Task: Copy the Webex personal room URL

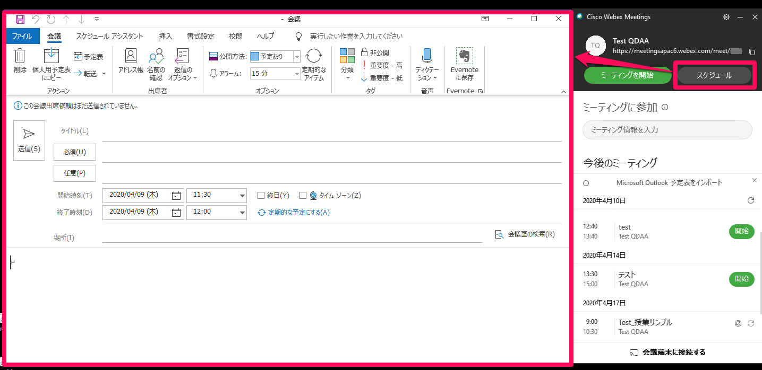Action: coord(751,52)
